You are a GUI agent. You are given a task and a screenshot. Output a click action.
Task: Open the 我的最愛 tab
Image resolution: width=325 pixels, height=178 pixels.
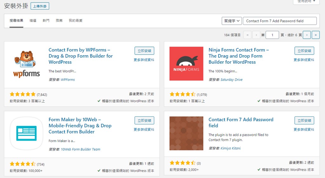(76, 21)
